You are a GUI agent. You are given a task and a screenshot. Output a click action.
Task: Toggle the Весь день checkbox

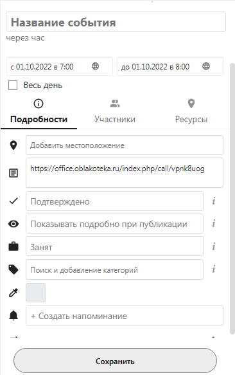13,85
